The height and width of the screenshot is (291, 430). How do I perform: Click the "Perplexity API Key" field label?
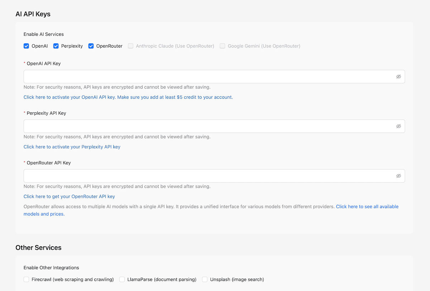click(47, 113)
